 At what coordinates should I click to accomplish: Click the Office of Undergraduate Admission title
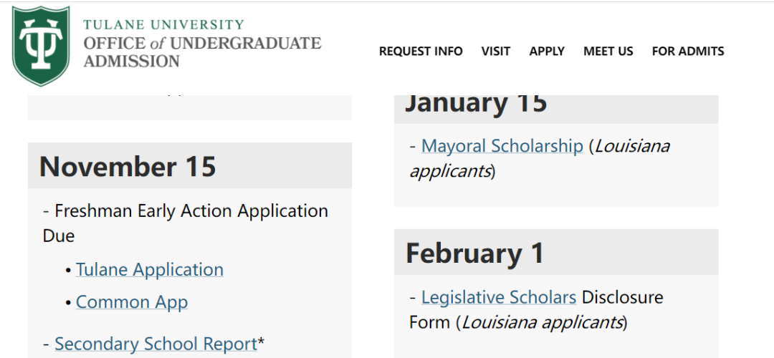coord(202,52)
